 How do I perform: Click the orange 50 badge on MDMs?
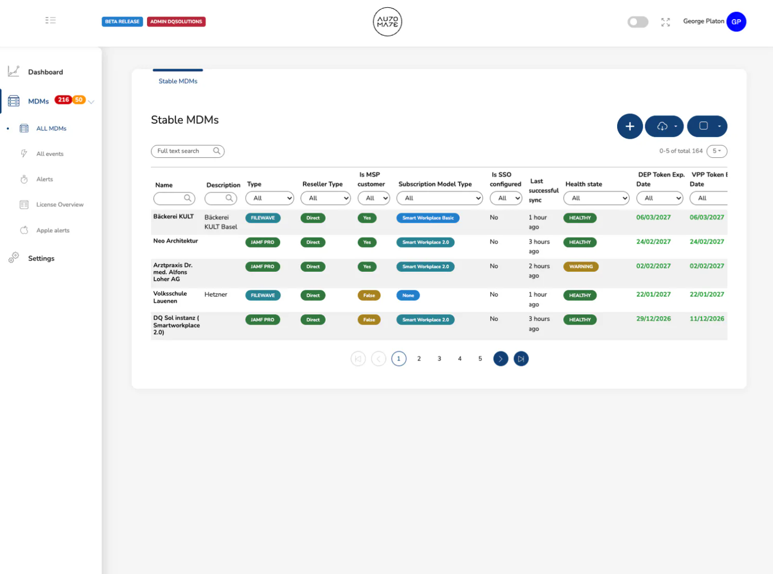click(x=79, y=100)
